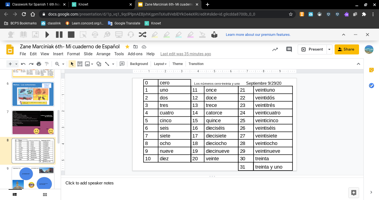Image resolution: width=379 pixels, height=200 pixels.
Task: Follow the 'Learn more about our premium features' link
Action: (258, 35)
